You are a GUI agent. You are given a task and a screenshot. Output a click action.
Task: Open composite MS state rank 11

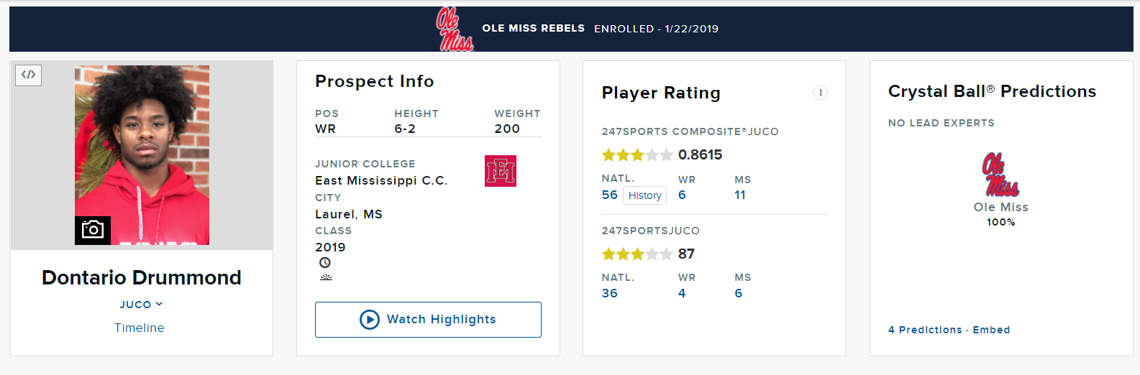(740, 195)
